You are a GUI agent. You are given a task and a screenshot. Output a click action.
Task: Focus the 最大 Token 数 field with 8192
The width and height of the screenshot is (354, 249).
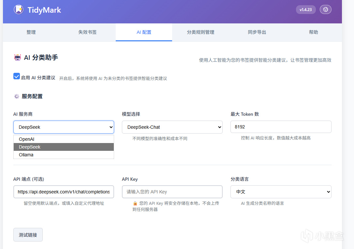pyautogui.click(x=281, y=127)
